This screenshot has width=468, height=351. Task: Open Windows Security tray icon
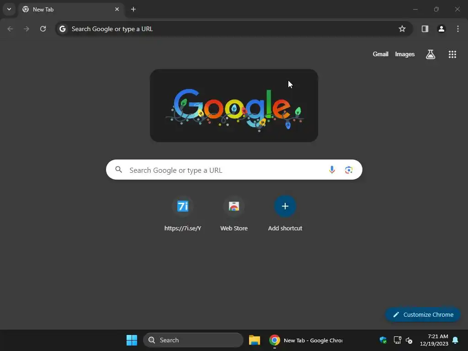(x=383, y=340)
